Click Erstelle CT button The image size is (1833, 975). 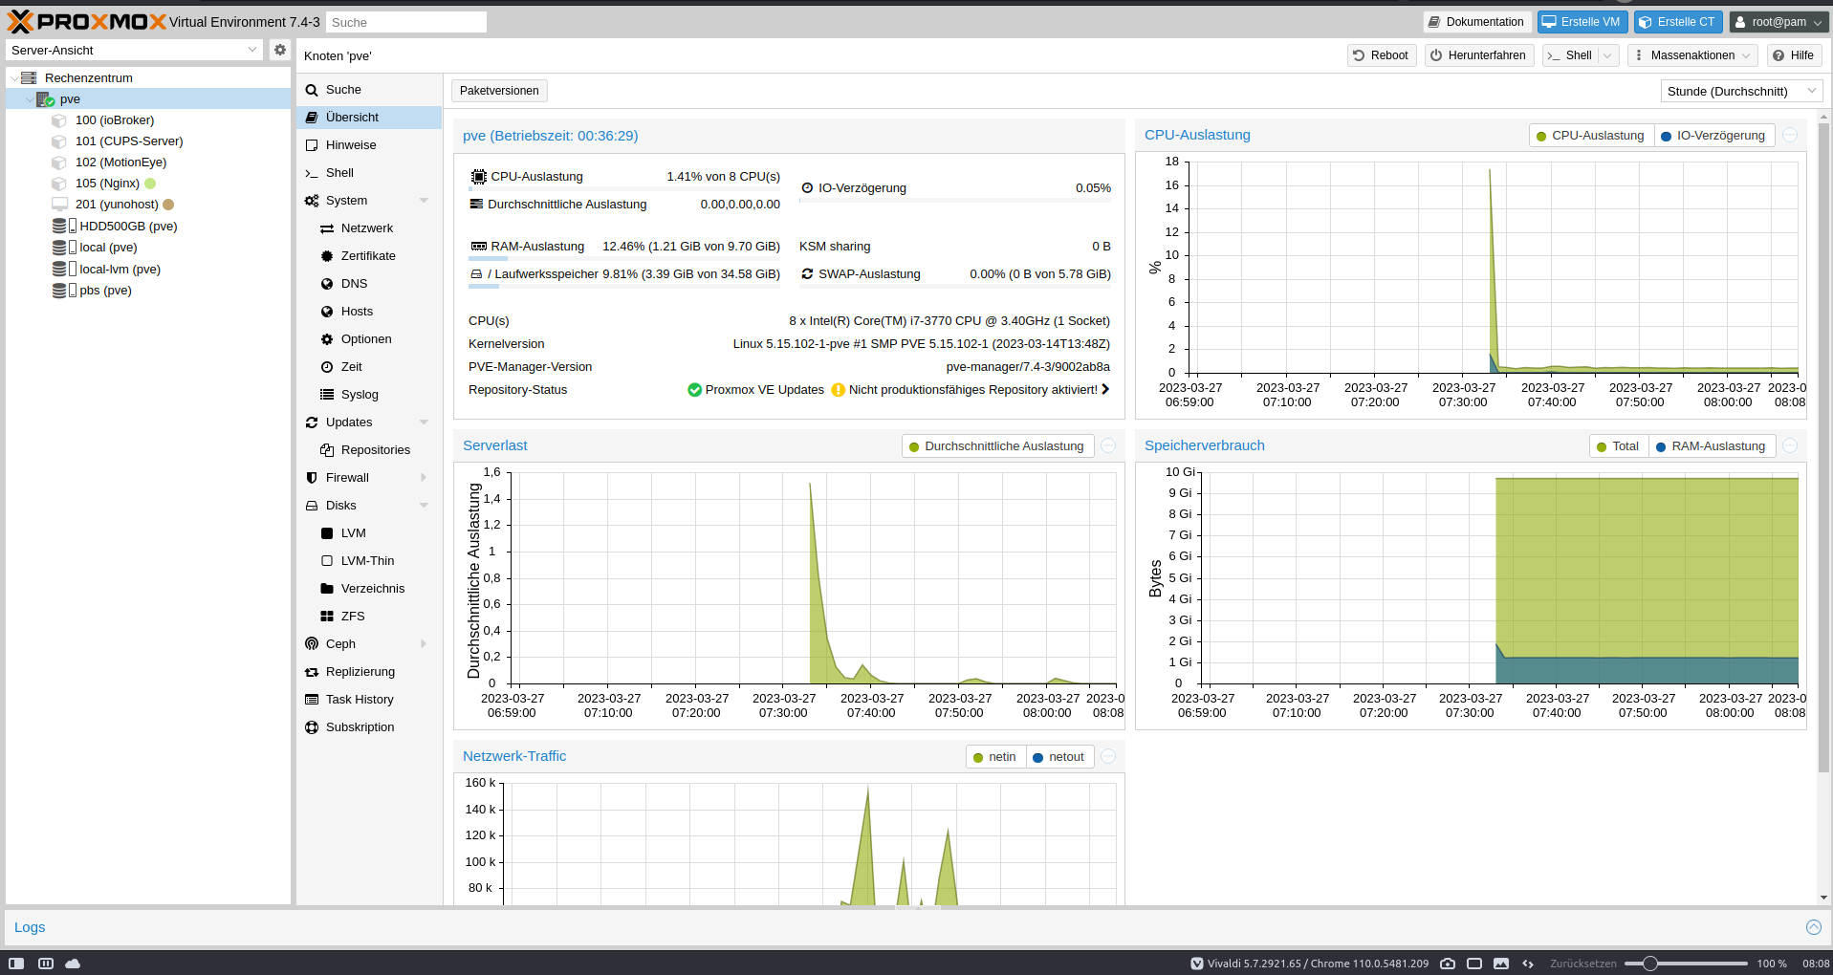[1678, 22]
